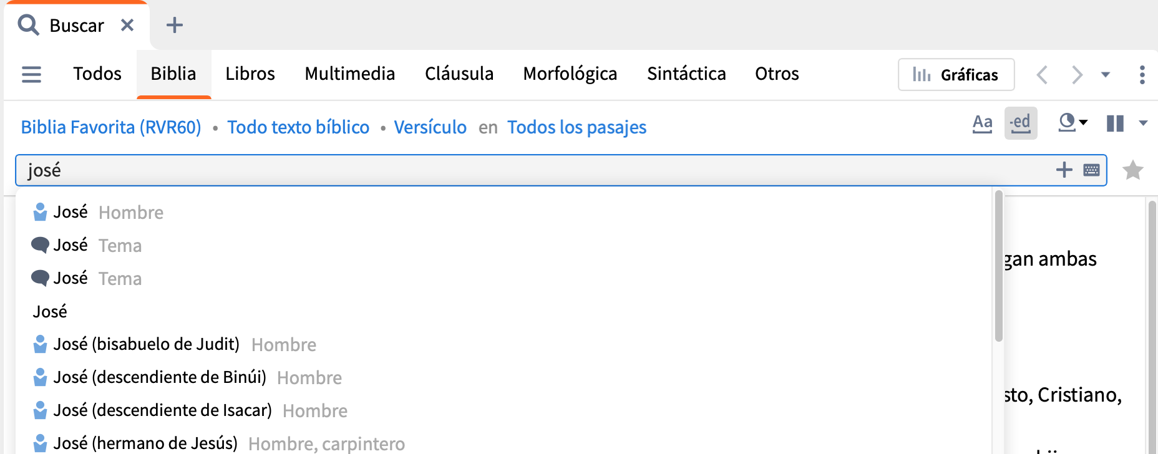Go back with left arrow
The width and height of the screenshot is (1158, 454).
1042,75
